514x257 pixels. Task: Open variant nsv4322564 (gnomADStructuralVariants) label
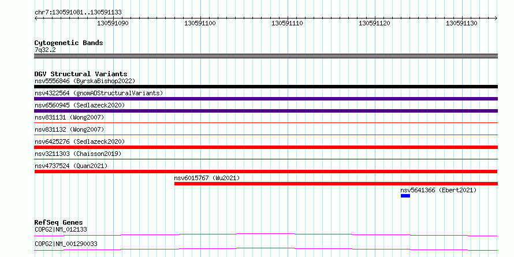pos(99,93)
